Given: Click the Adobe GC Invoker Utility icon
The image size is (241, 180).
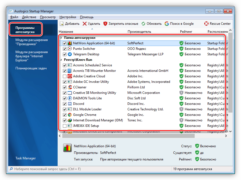Looking at the screenshot, I should 70,82.
